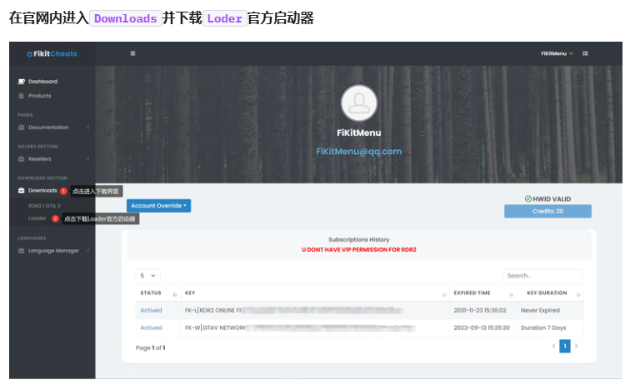The height and width of the screenshot is (390, 635).
Task: Click the Dashboard coffee cup icon
Action: [22, 82]
